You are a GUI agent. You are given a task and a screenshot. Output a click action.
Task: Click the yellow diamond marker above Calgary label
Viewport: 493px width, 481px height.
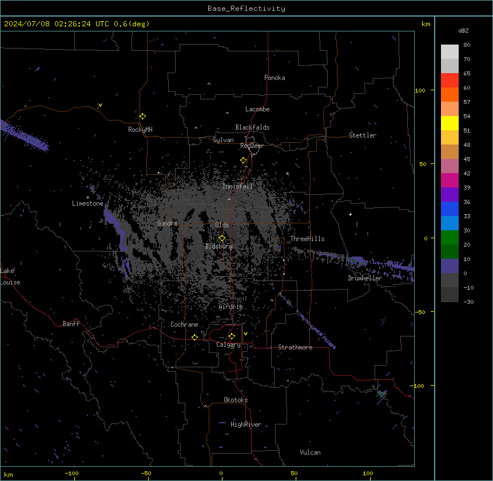coord(232,336)
